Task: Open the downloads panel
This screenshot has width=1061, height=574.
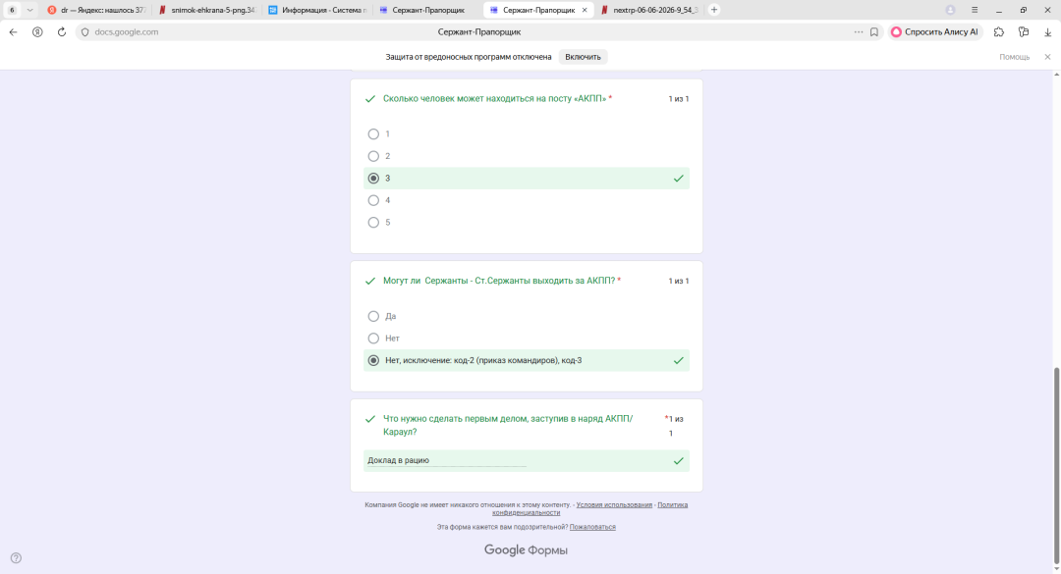Action: (1047, 31)
